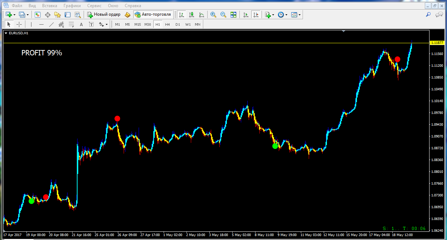Zoom in on the chart
The height and width of the screenshot is (240, 447).
click(213, 15)
